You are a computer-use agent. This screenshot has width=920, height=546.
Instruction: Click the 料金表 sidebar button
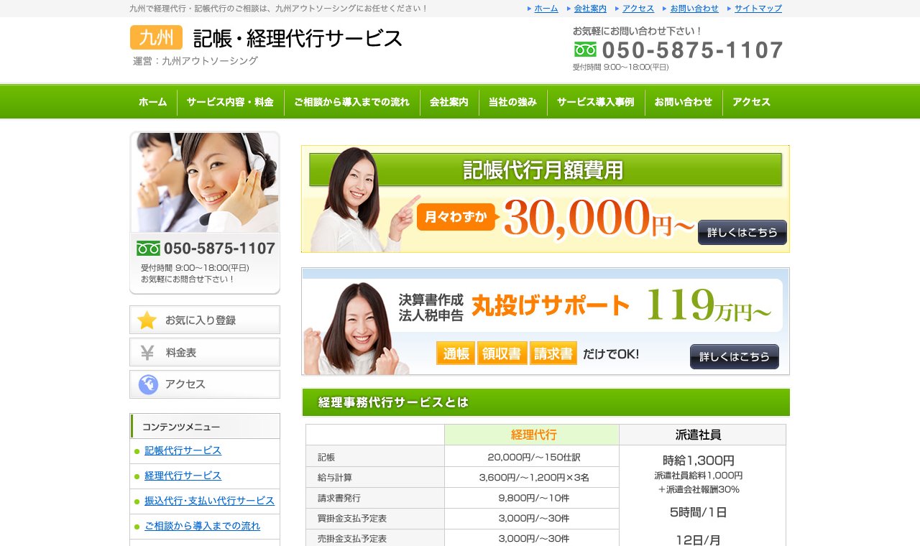pos(205,352)
